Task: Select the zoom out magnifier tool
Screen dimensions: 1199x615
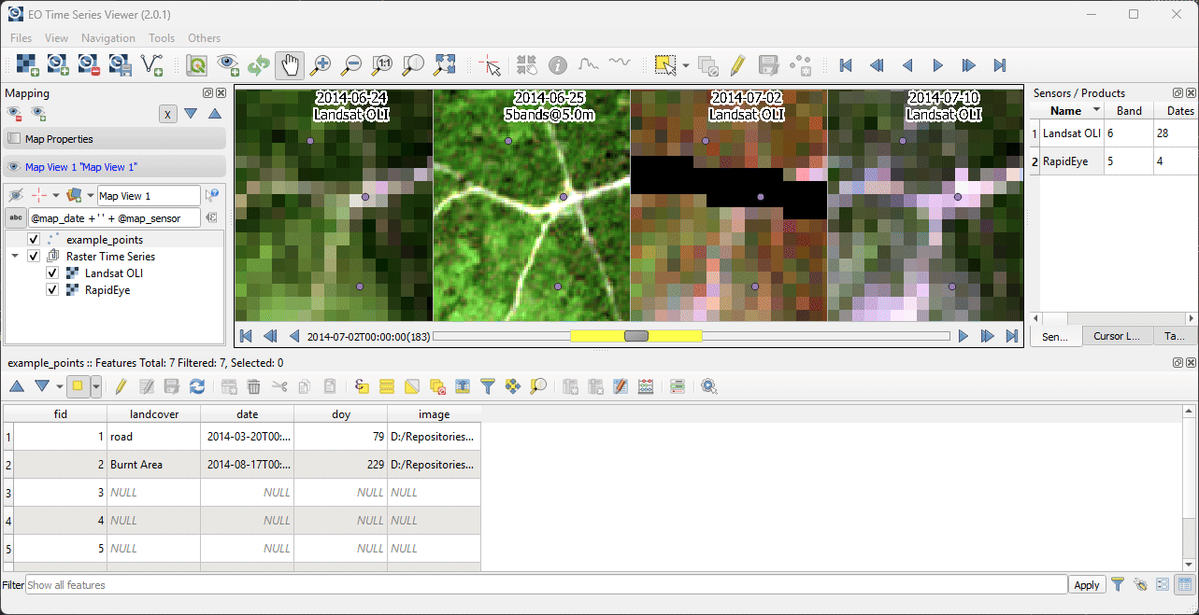Action: [x=351, y=64]
